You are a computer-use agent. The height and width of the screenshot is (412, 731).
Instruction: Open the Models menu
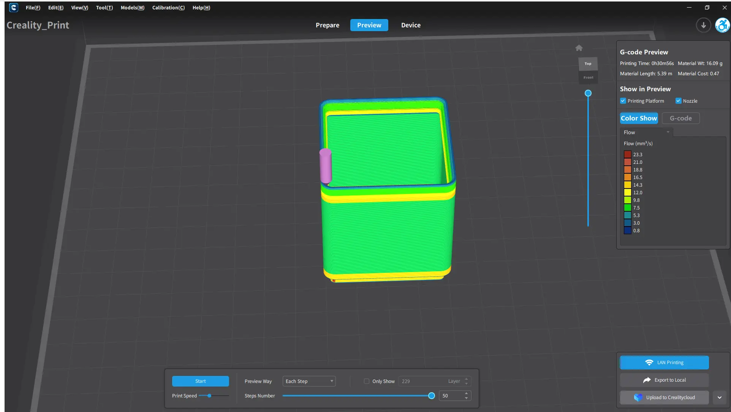tap(133, 8)
